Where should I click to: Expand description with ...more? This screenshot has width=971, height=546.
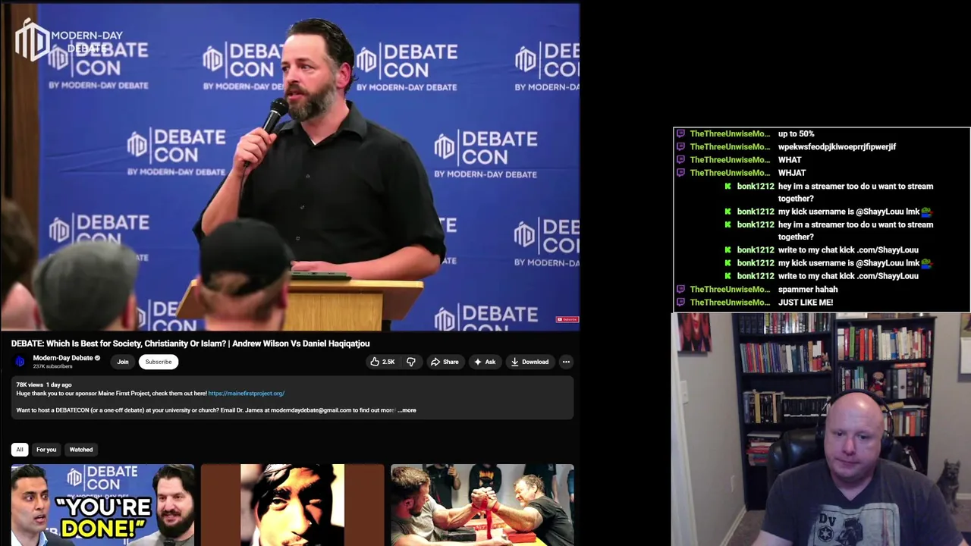(x=407, y=410)
